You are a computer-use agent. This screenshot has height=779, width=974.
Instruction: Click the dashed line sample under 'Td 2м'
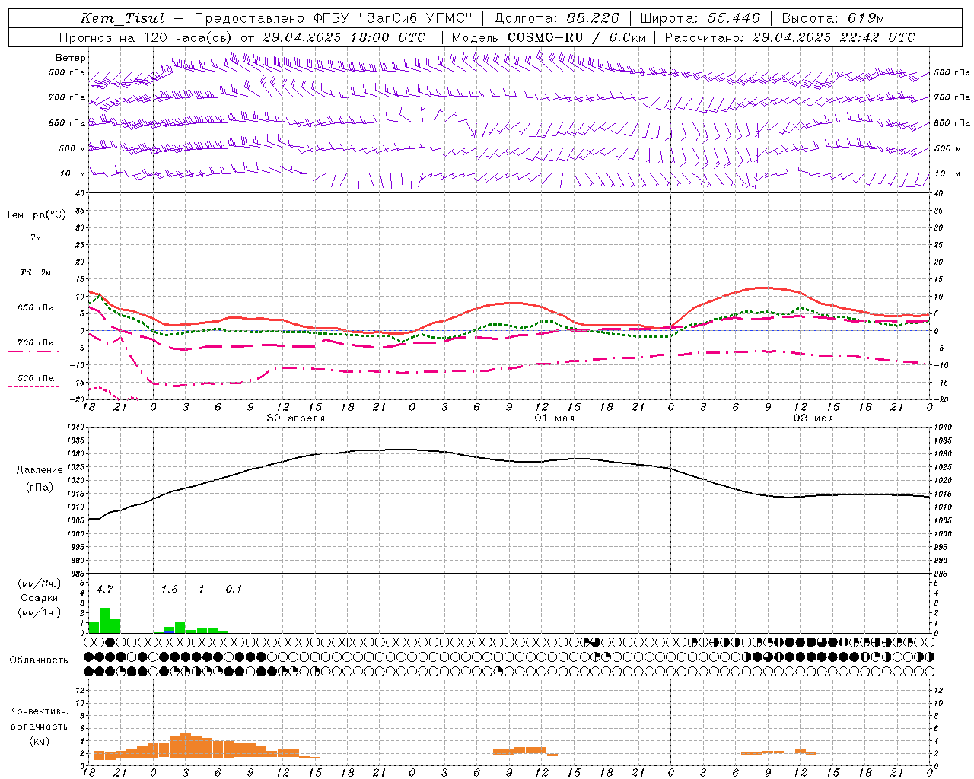tap(35, 281)
